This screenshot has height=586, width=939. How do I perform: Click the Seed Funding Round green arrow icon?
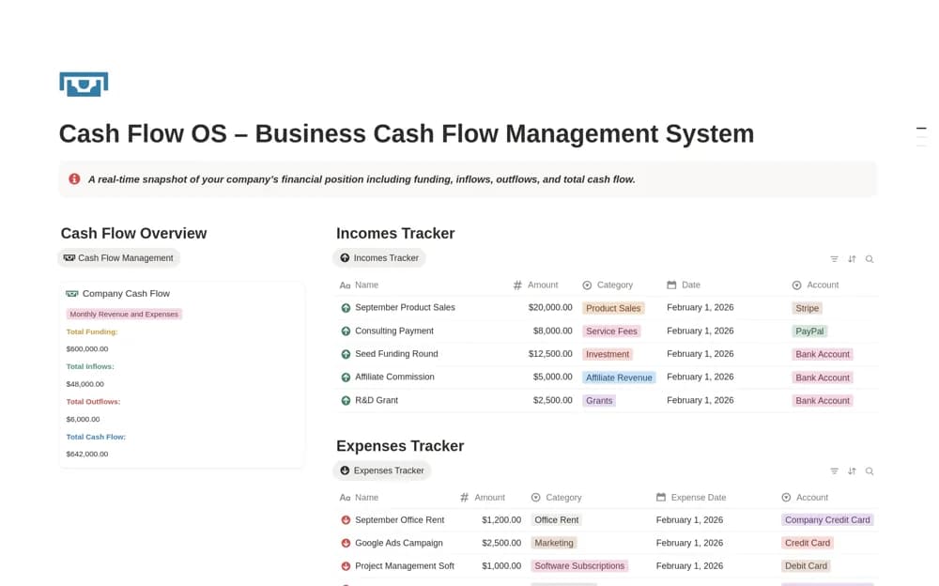[346, 354]
